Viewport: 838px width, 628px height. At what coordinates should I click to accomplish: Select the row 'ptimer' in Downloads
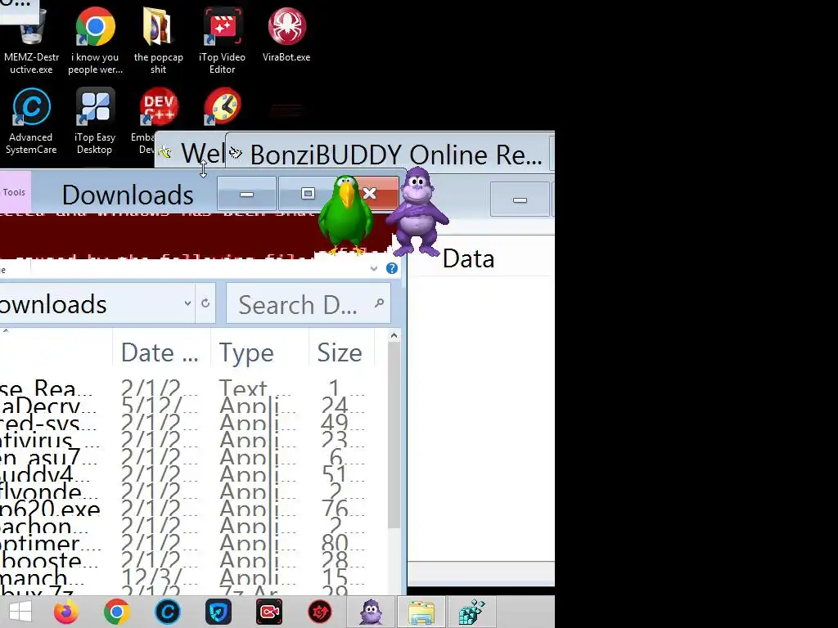[187, 543]
